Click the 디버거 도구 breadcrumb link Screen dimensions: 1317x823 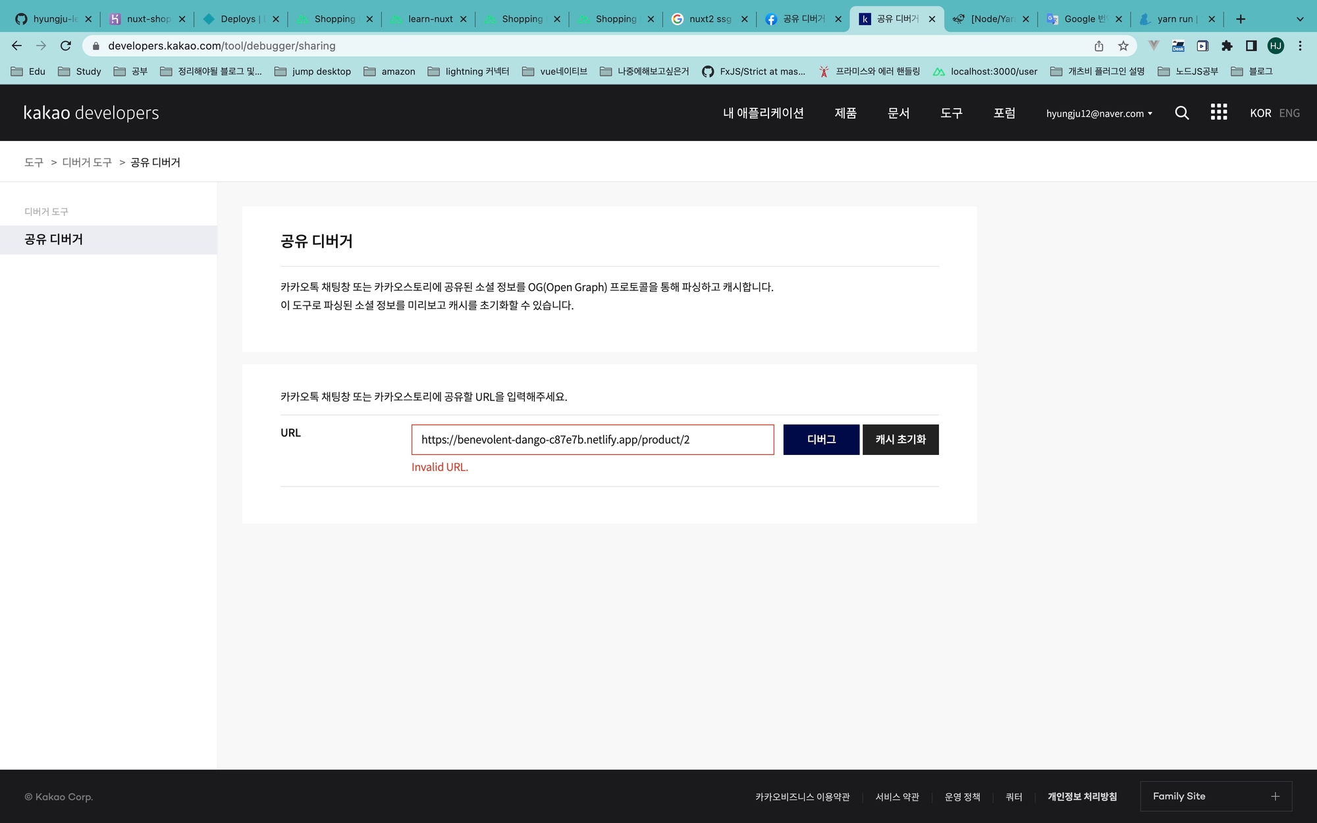(87, 162)
